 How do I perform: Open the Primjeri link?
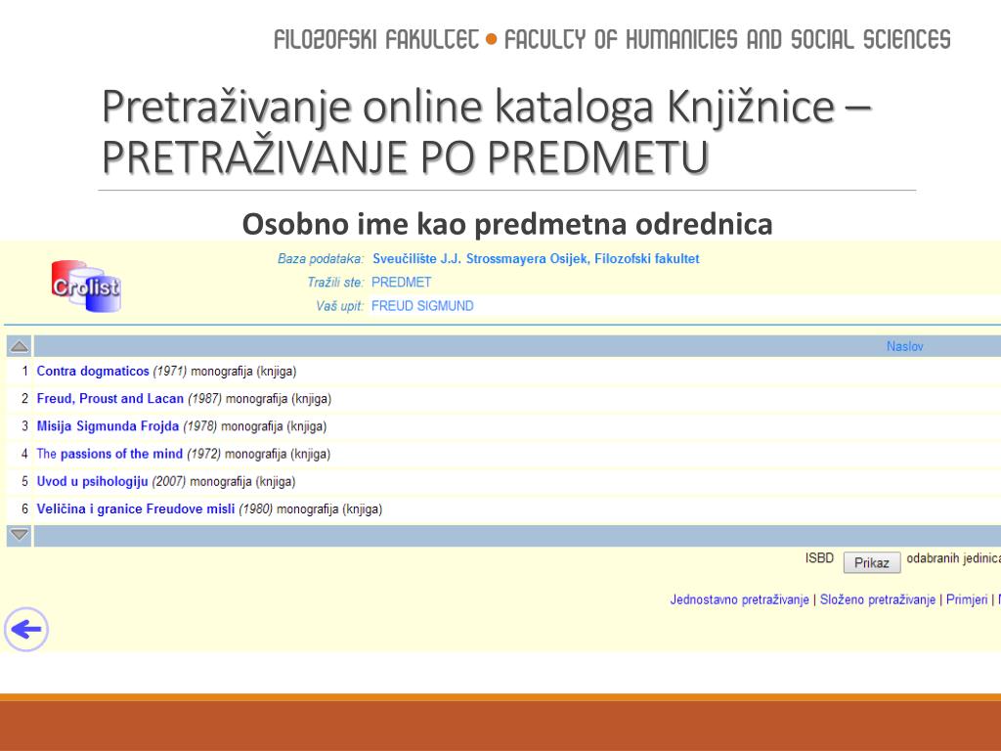pyautogui.click(x=967, y=599)
